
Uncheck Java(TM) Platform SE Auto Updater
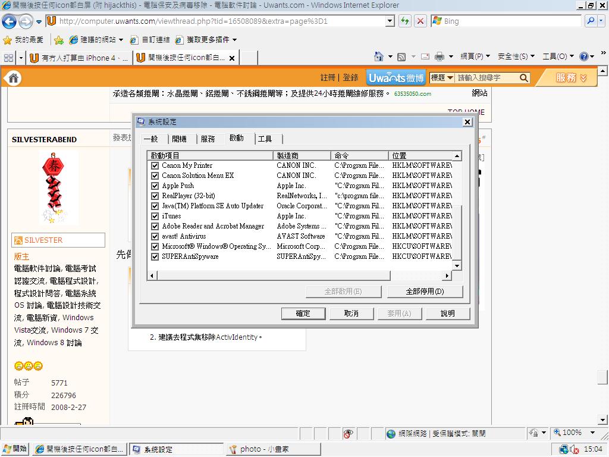pyautogui.click(x=155, y=206)
